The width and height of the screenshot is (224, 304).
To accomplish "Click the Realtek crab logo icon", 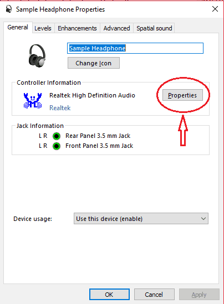I will pos(33,101).
